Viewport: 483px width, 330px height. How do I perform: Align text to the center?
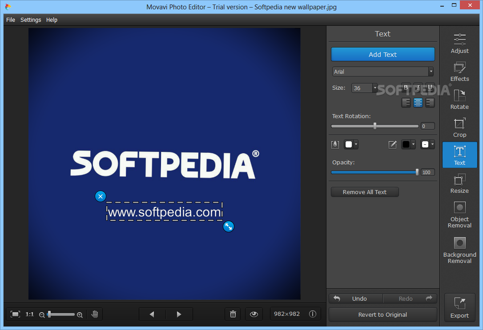click(x=418, y=103)
